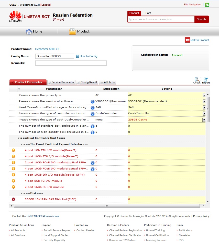Open the Dual-Controller enclosure type dropdown
The width and height of the screenshot is (219, 244).
(x=204, y=114)
